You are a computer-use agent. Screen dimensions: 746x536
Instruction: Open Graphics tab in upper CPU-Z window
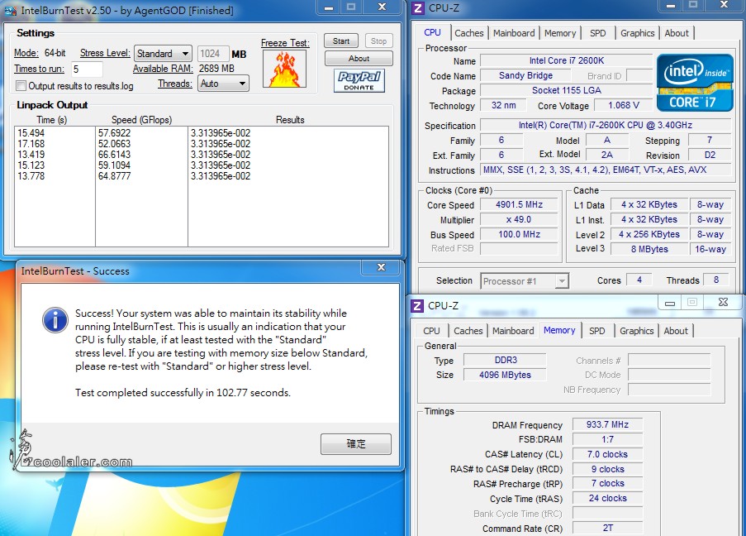[x=637, y=33]
